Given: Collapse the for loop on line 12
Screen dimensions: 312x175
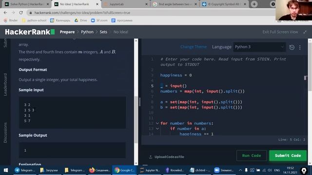Looking at the screenshot, I should pyautogui.click(x=157, y=123).
